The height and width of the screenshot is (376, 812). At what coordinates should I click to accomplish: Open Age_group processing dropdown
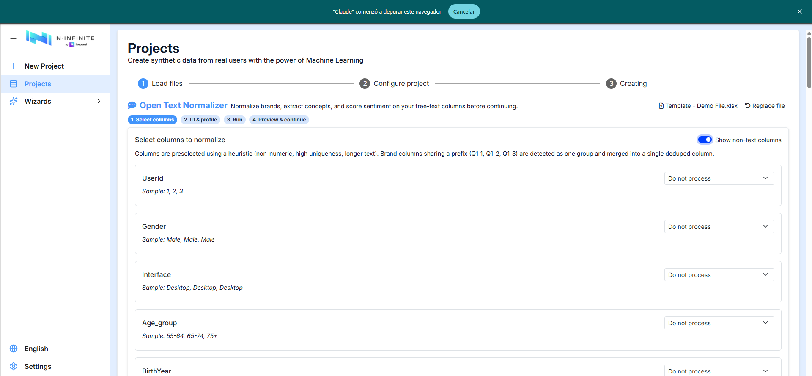(x=719, y=323)
